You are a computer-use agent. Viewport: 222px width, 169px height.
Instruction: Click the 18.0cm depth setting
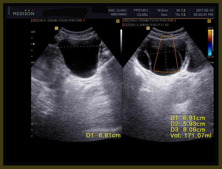point(162,10)
